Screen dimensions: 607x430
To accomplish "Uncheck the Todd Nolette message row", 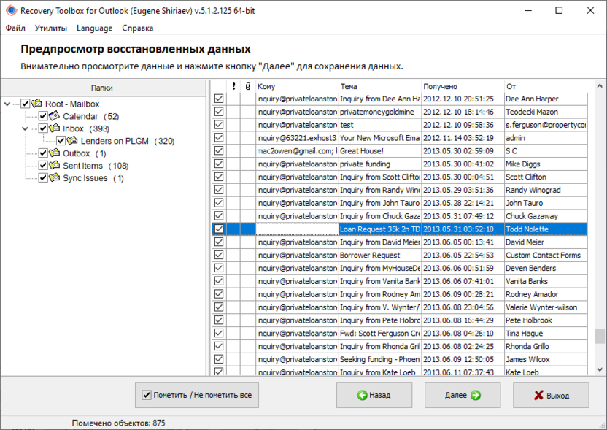I will [218, 229].
